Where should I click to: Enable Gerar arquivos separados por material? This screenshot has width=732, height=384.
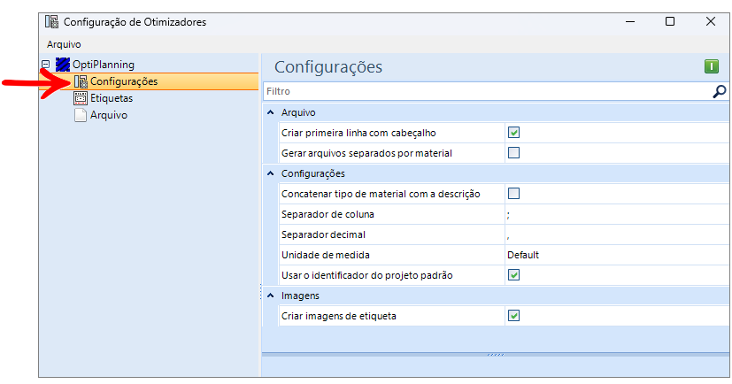513,153
